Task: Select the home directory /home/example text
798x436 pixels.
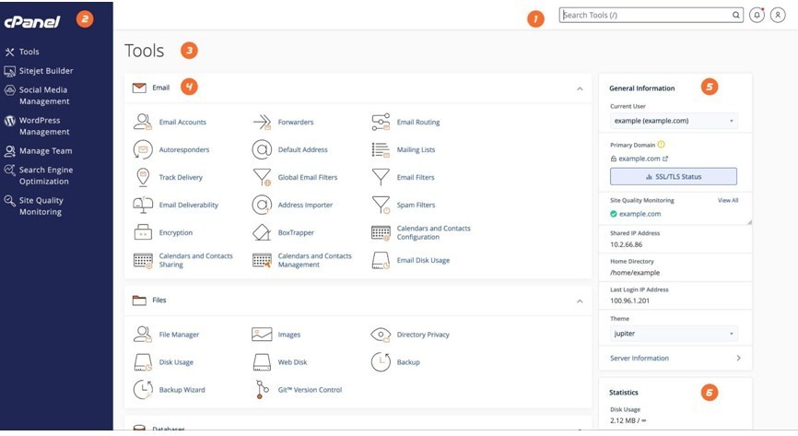Action: pos(635,273)
